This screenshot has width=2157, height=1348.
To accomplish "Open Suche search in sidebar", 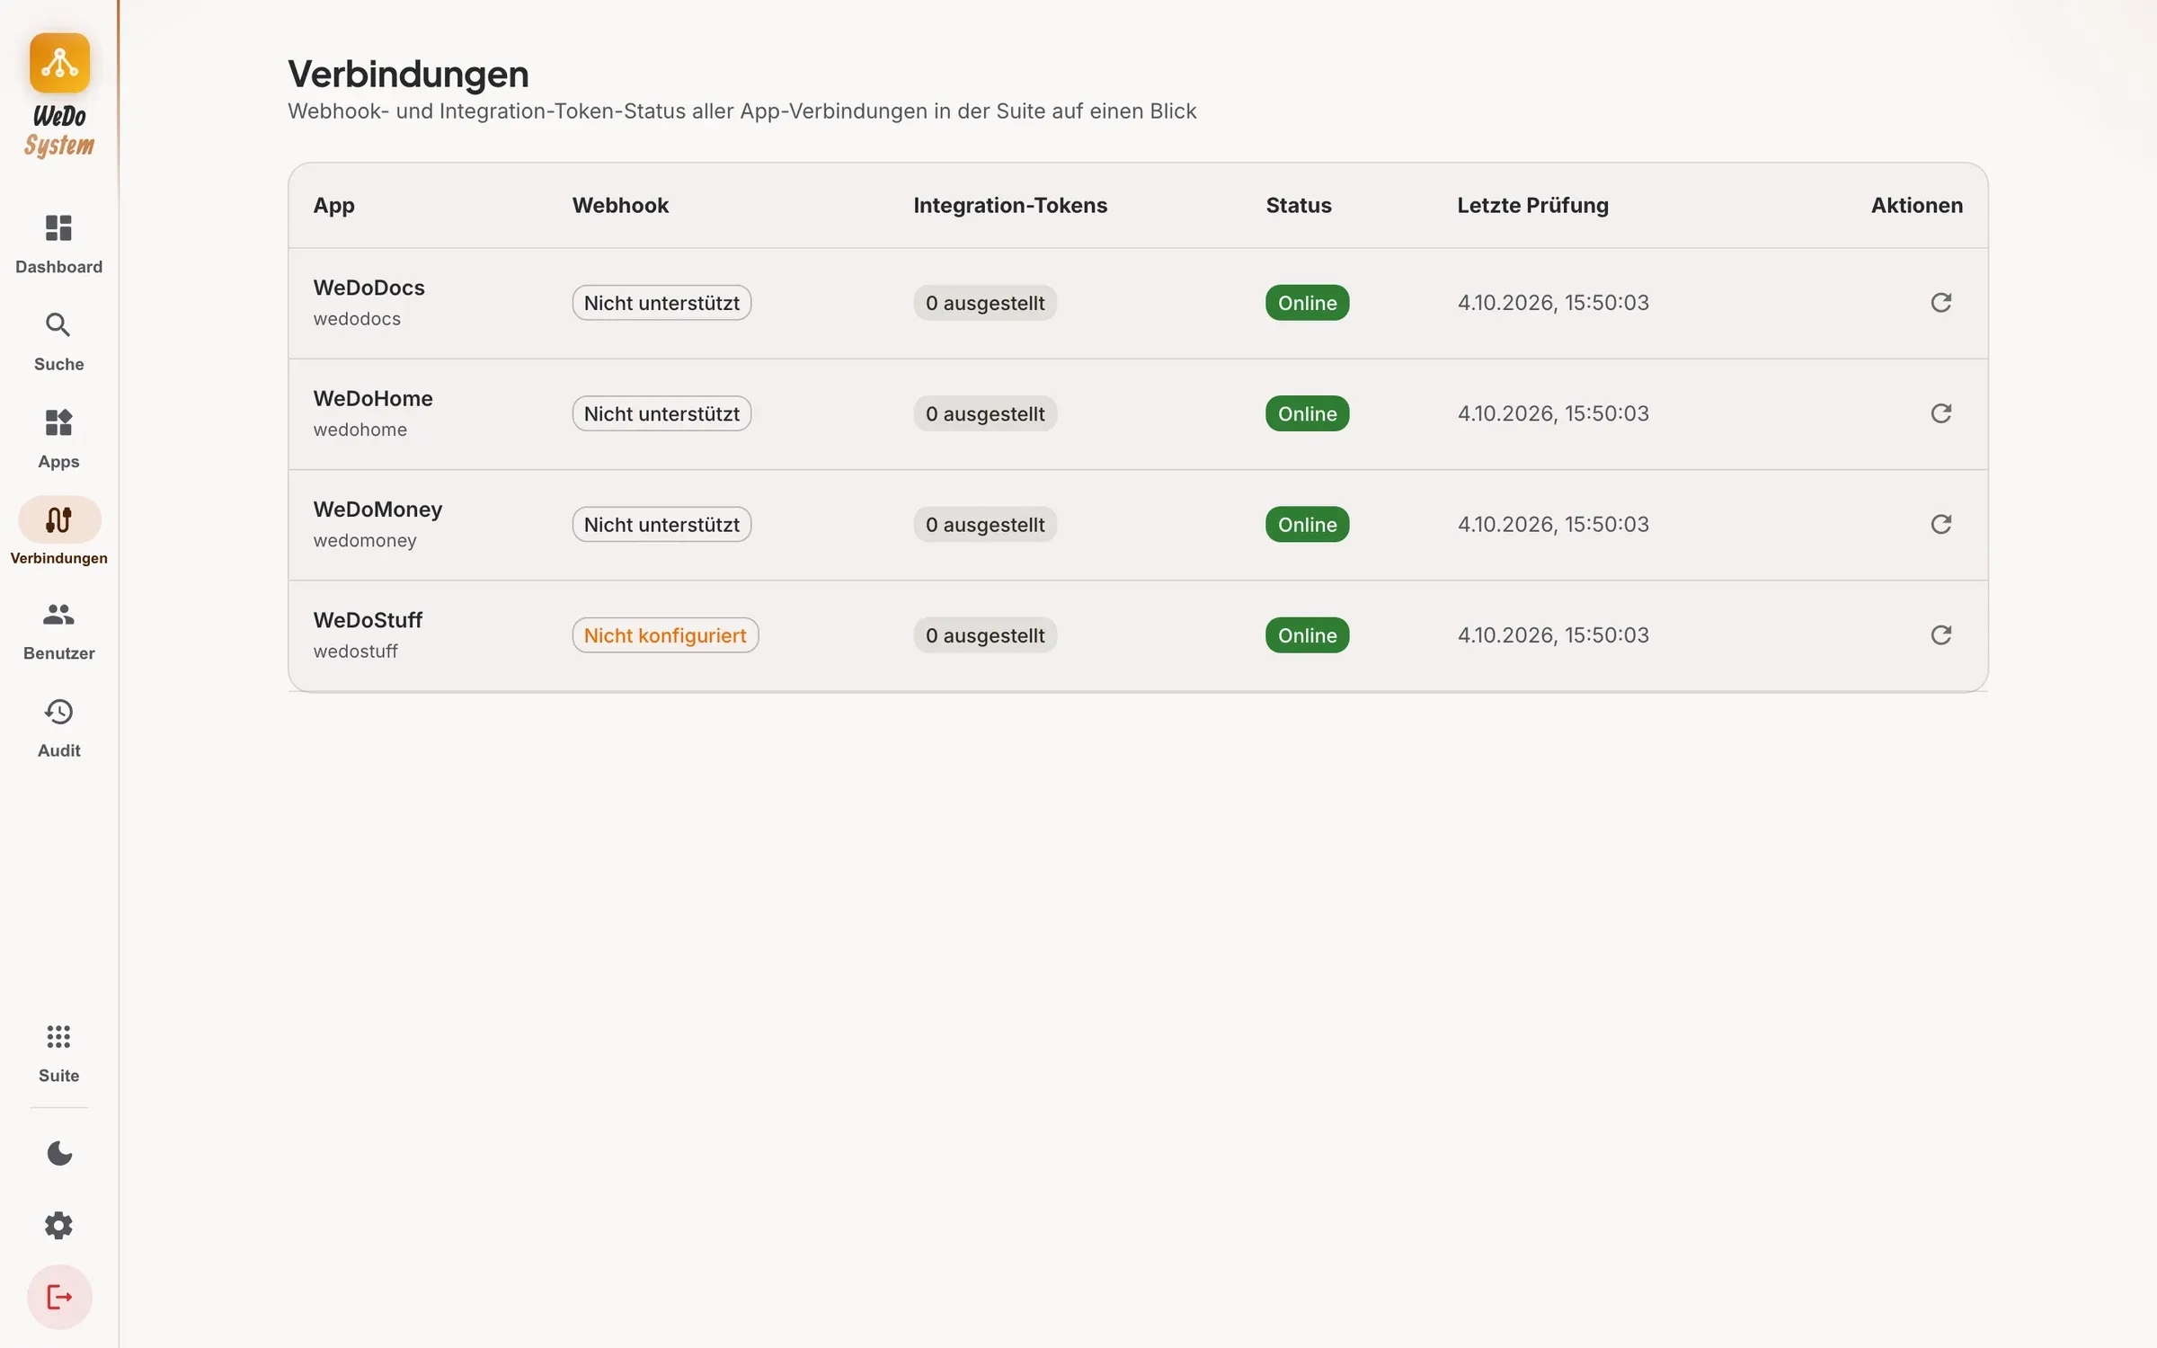I will coord(58,341).
